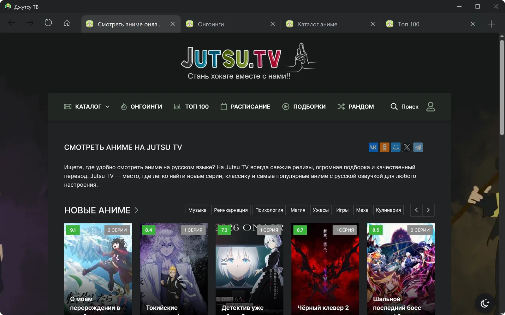Screen dimensions: 505x315
Task: Open a new tab with the plus icon
Action: pos(491,24)
